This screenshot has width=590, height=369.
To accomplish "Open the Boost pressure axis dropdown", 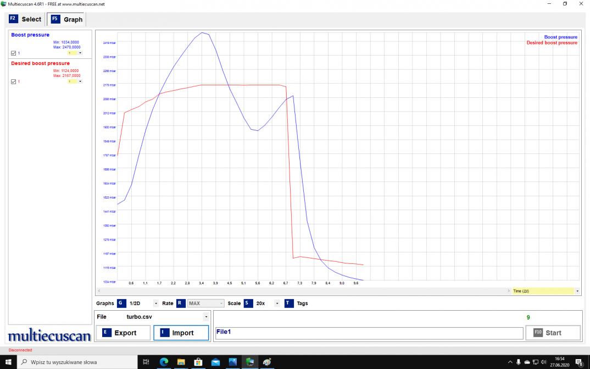I will click(80, 53).
